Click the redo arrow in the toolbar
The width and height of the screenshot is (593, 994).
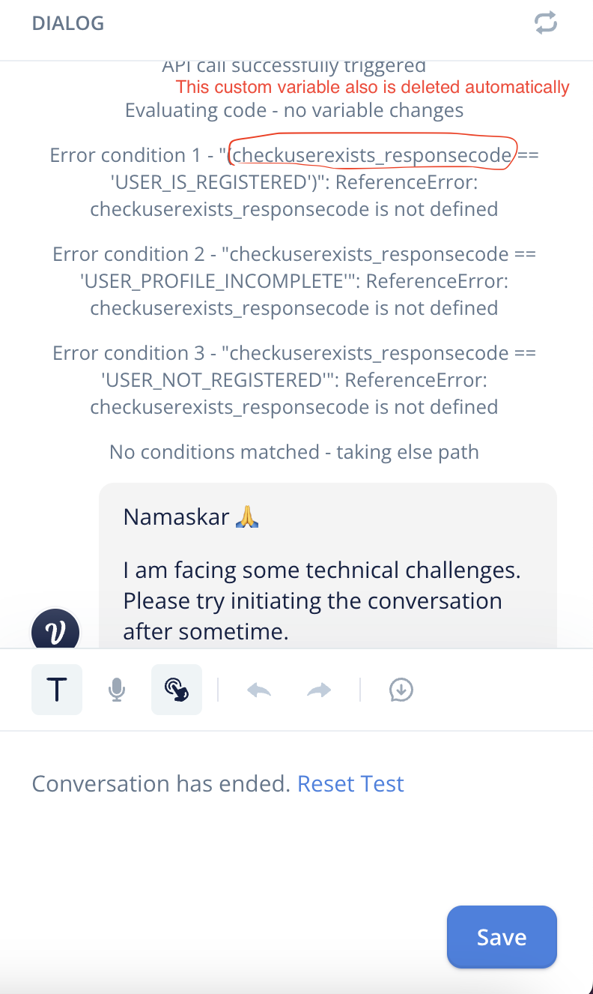click(320, 690)
